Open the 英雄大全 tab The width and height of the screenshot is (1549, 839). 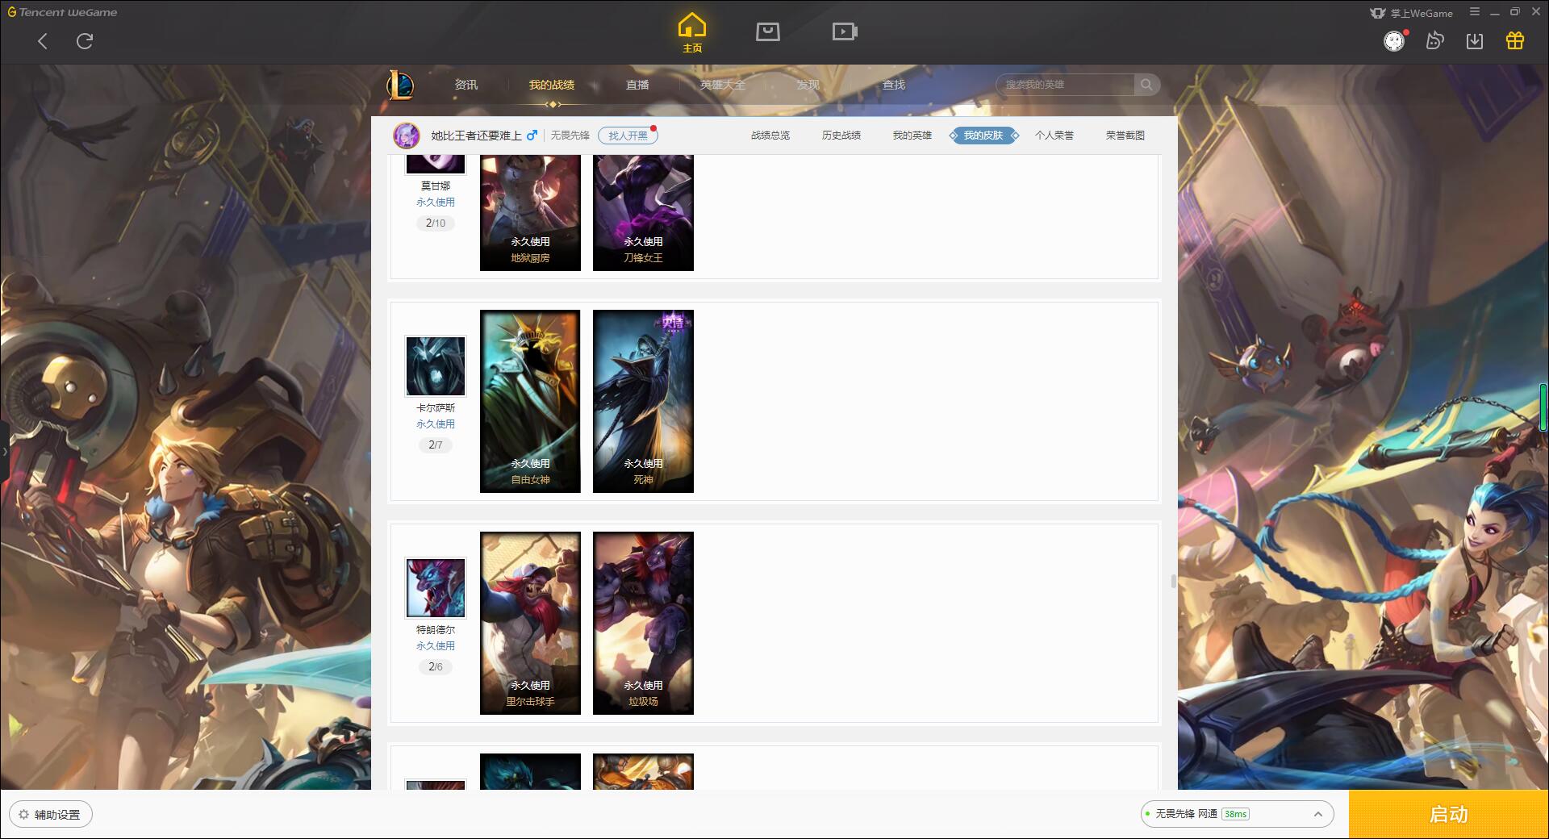coord(723,85)
